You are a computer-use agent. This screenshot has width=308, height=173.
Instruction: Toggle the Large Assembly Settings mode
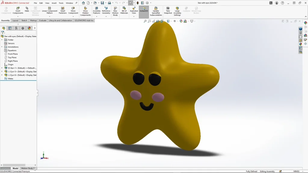177,10
